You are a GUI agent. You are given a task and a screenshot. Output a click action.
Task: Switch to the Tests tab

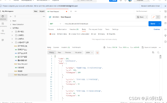[107, 29]
